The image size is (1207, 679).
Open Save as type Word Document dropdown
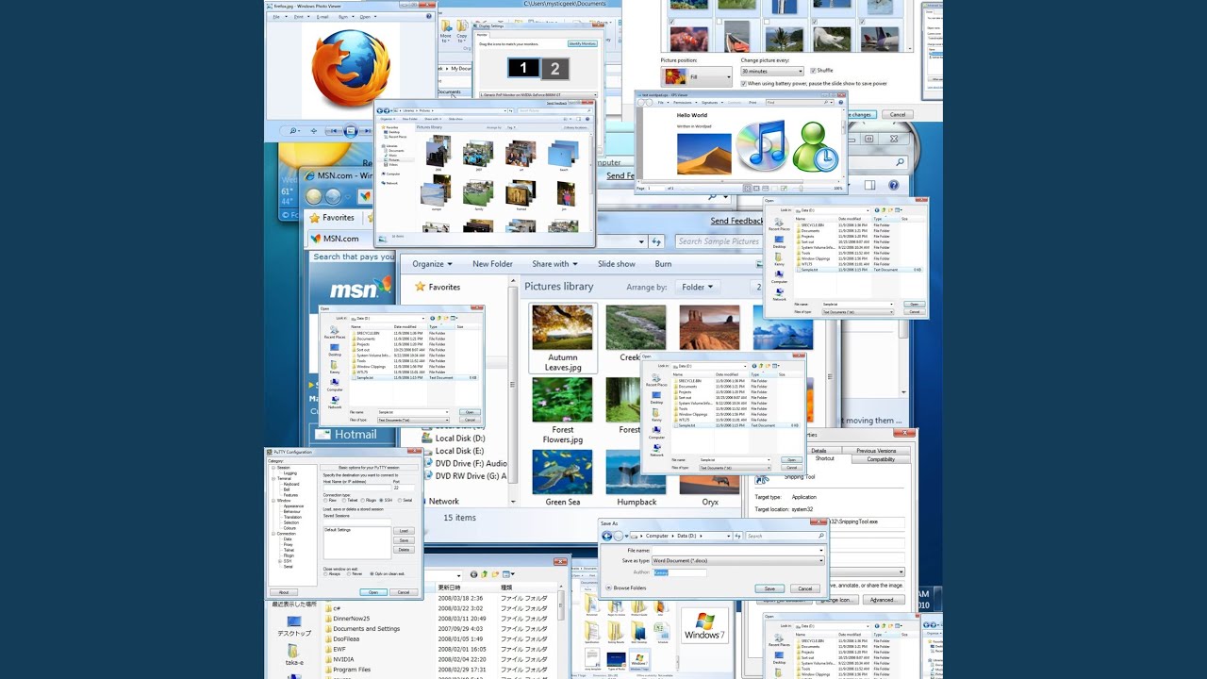738,560
